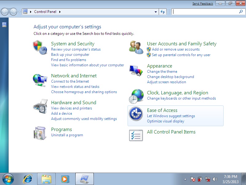This screenshot has width=246, height=185.
Task: Open the Appearance category heading
Action: [160, 66]
